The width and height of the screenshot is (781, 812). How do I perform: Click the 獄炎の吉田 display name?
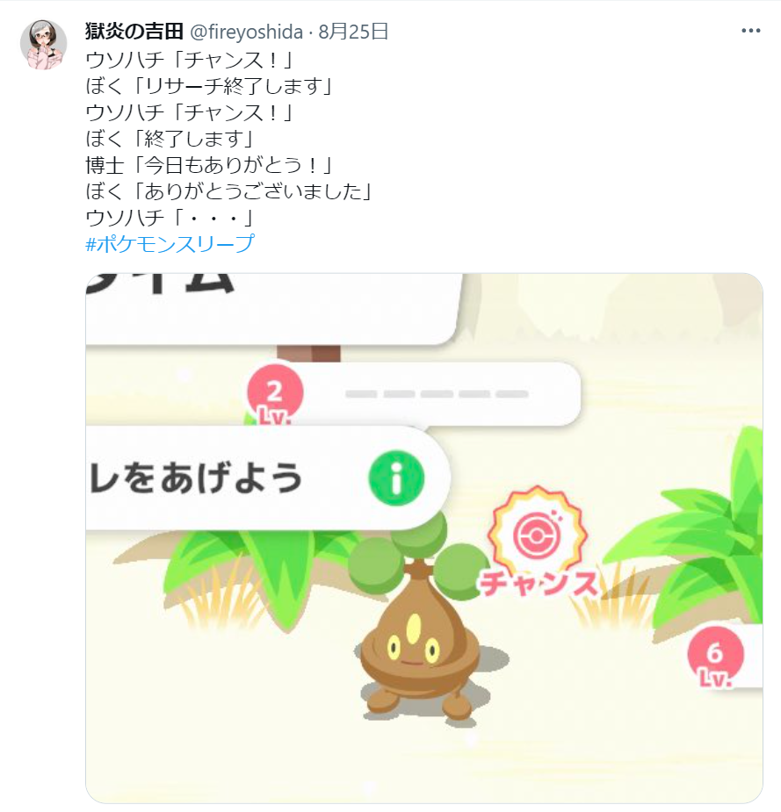pyautogui.click(x=134, y=32)
